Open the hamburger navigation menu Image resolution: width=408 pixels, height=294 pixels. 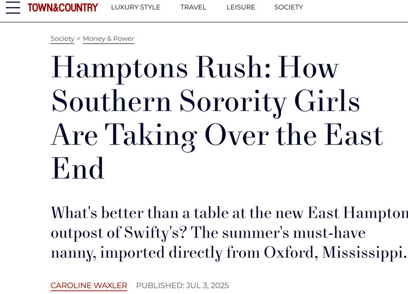click(13, 7)
